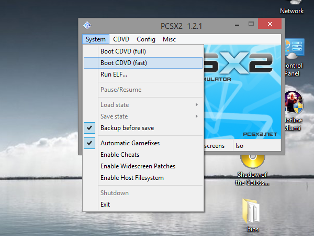Click the PCSX2 1.2.1 window title
Image resolution: width=314 pixels, height=236 pixels.
pyautogui.click(x=181, y=26)
